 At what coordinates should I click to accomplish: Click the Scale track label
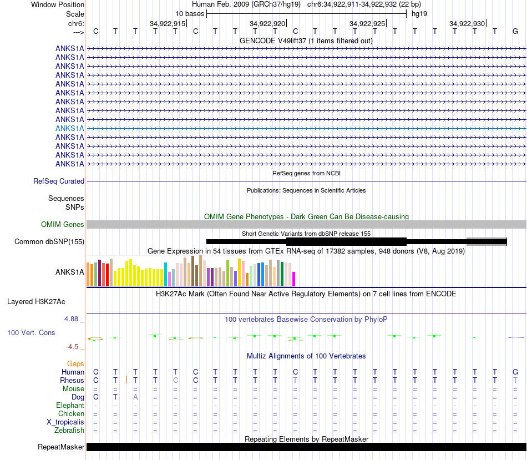click(75, 14)
